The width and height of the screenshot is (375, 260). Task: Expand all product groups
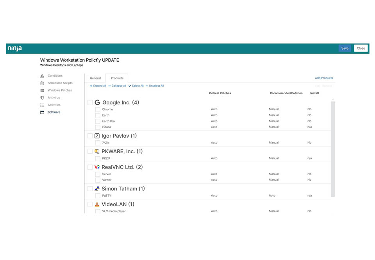click(98, 86)
